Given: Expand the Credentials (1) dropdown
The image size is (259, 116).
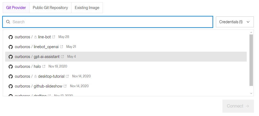Looking at the screenshot, I should pos(235,22).
